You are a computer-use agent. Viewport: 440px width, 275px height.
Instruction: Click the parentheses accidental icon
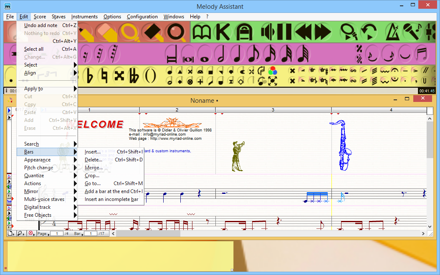point(151,76)
